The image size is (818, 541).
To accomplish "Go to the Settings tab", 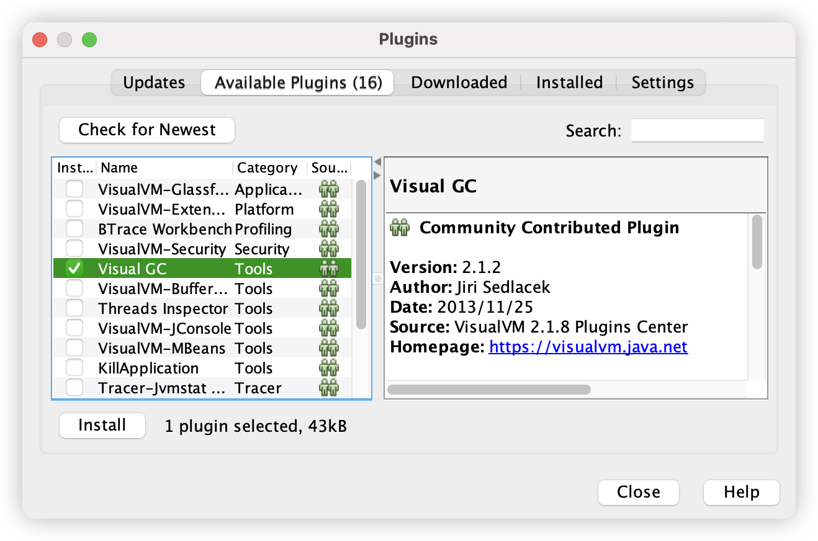I will pyautogui.click(x=662, y=83).
